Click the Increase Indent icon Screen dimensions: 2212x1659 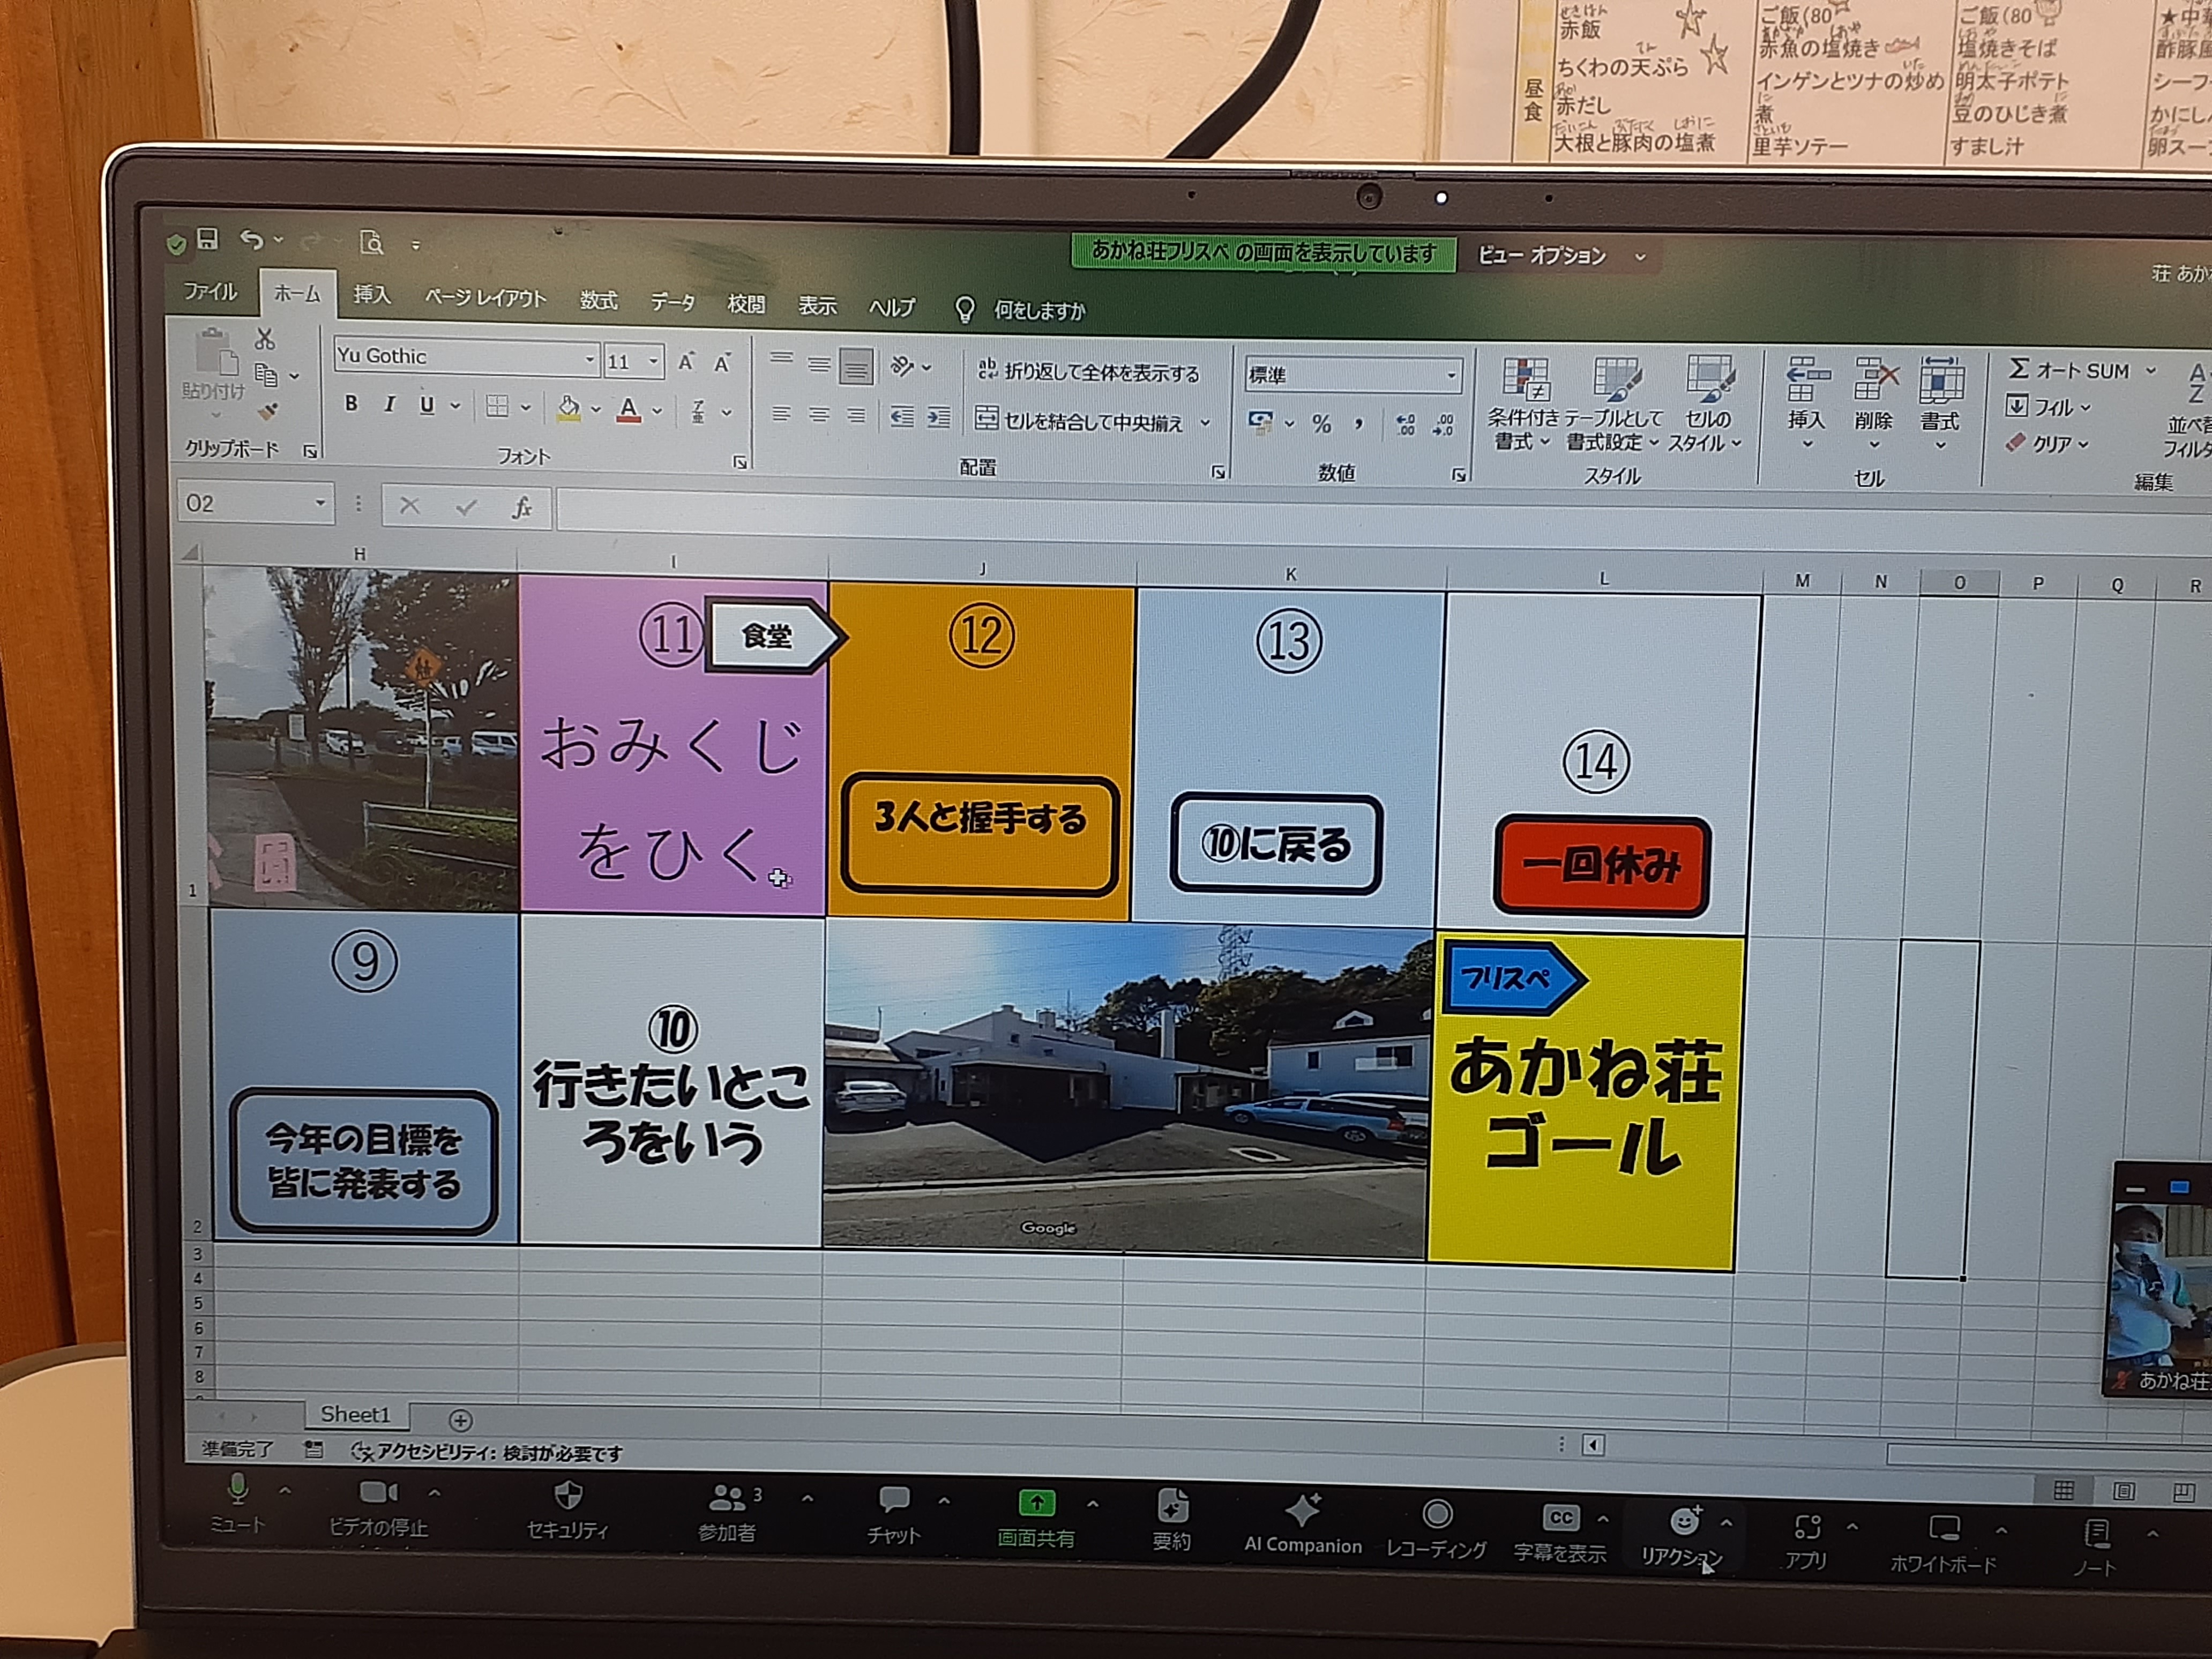[938, 417]
